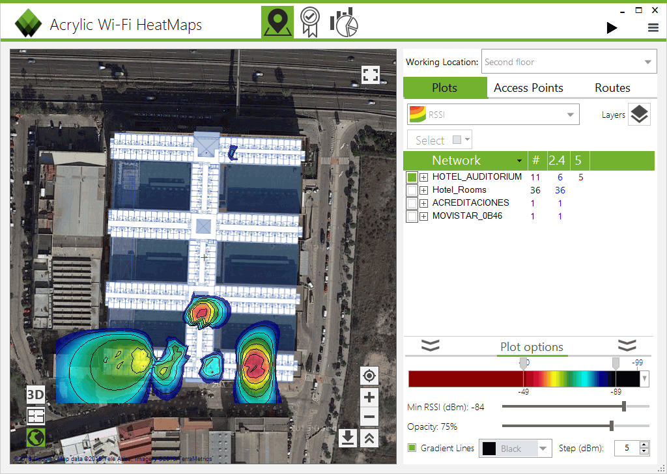Open the color scale dropdown arrow

(645, 378)
